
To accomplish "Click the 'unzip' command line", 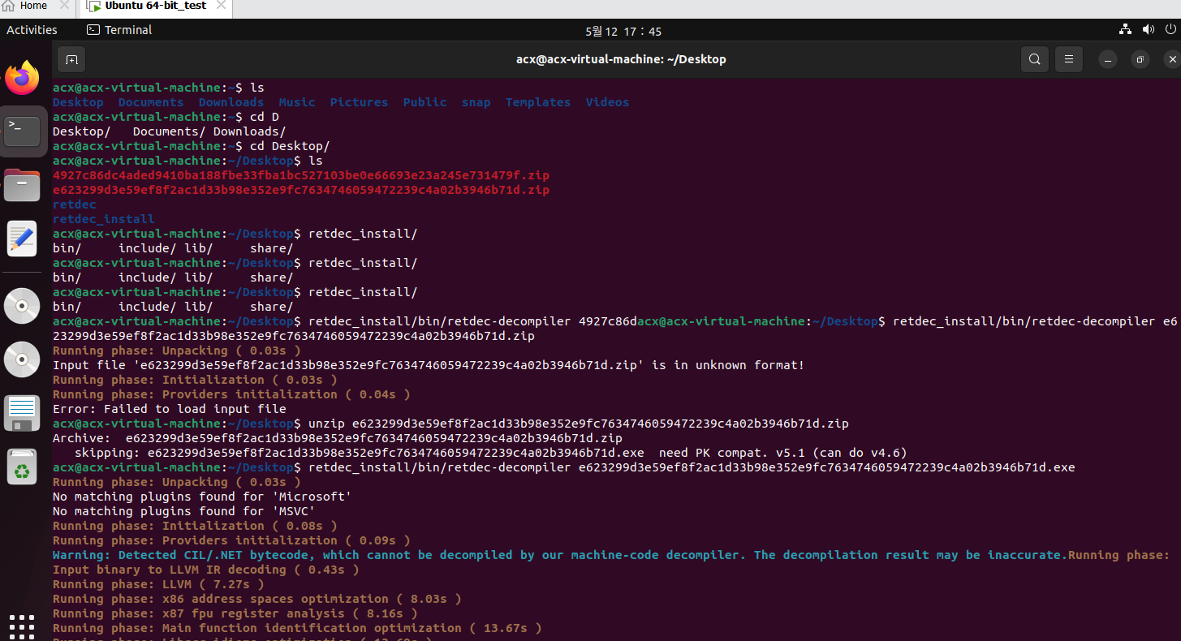I will (x=579, y=424).
